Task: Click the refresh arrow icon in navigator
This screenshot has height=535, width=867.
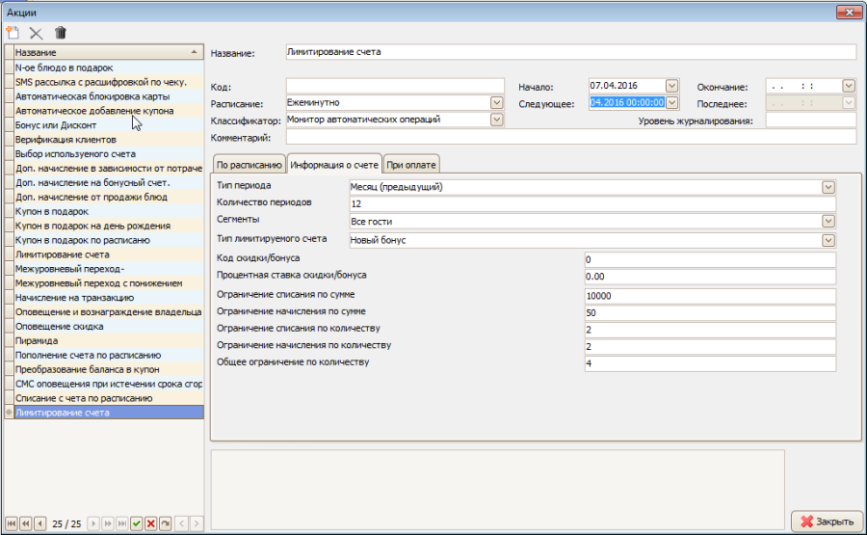Action: click(165, 523)
